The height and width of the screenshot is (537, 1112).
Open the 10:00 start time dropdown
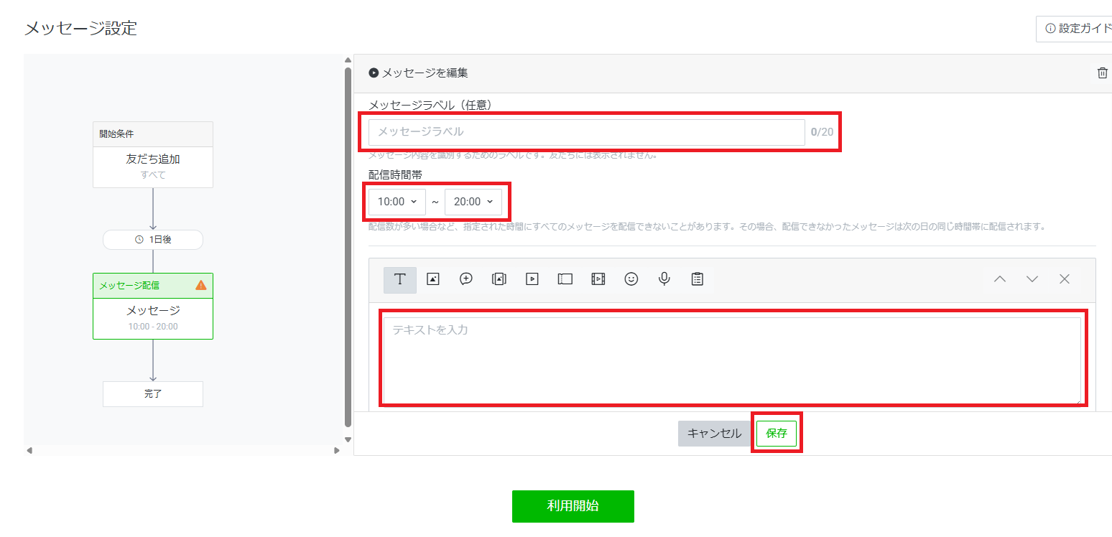396,202
